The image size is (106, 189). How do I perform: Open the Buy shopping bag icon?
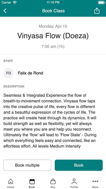[53, 181]
